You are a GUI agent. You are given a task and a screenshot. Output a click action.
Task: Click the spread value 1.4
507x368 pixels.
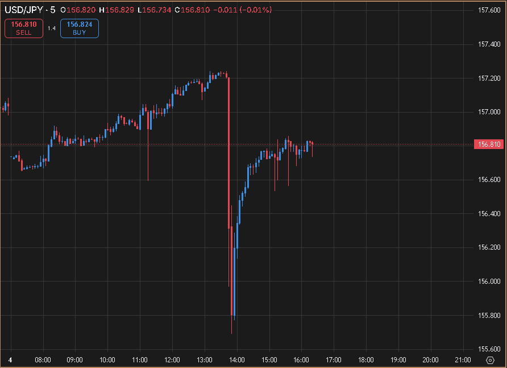[52, 28]
